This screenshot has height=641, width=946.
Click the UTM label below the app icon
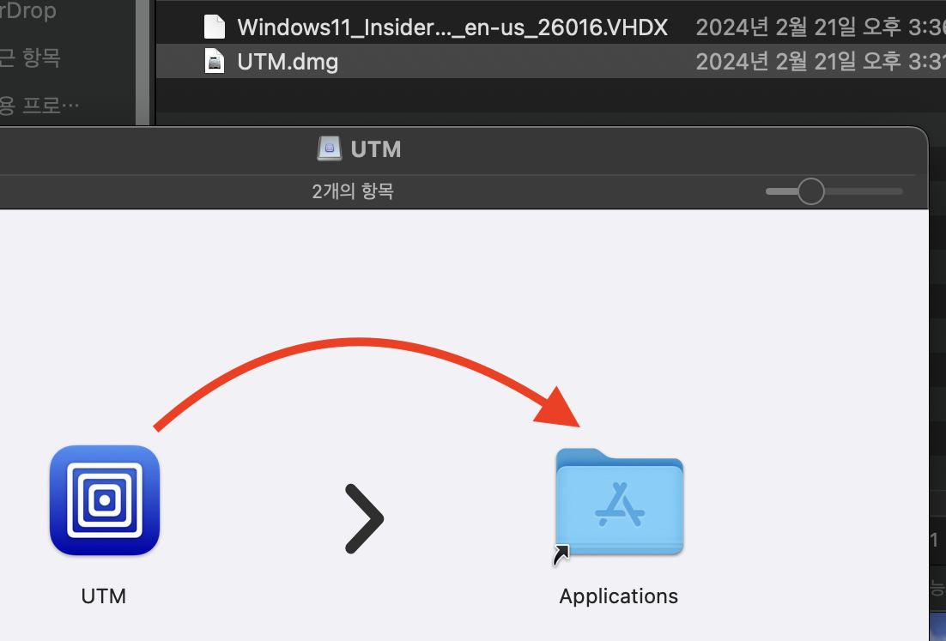(104, 596)
